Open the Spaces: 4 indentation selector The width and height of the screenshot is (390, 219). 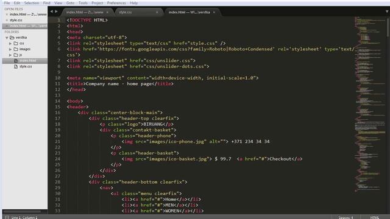[x=346, y=218]
